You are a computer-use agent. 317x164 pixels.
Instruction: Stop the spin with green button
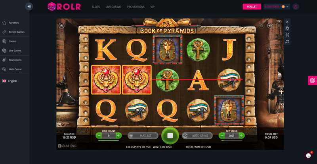[x=170, y=136]
